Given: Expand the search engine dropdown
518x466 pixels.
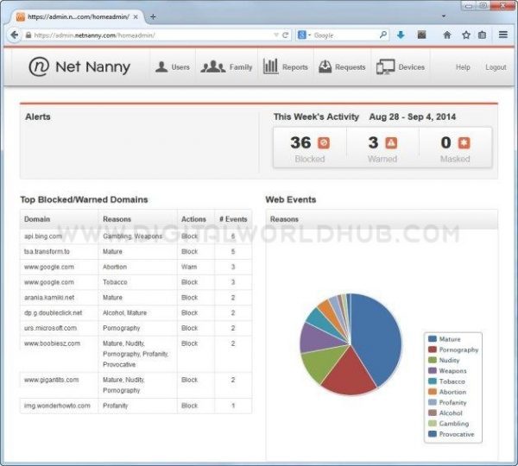Looking at the screenshot, I should 305,35.
